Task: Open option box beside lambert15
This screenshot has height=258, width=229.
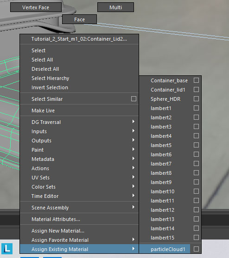Action: pyautogui.click(x=196, y=238)
